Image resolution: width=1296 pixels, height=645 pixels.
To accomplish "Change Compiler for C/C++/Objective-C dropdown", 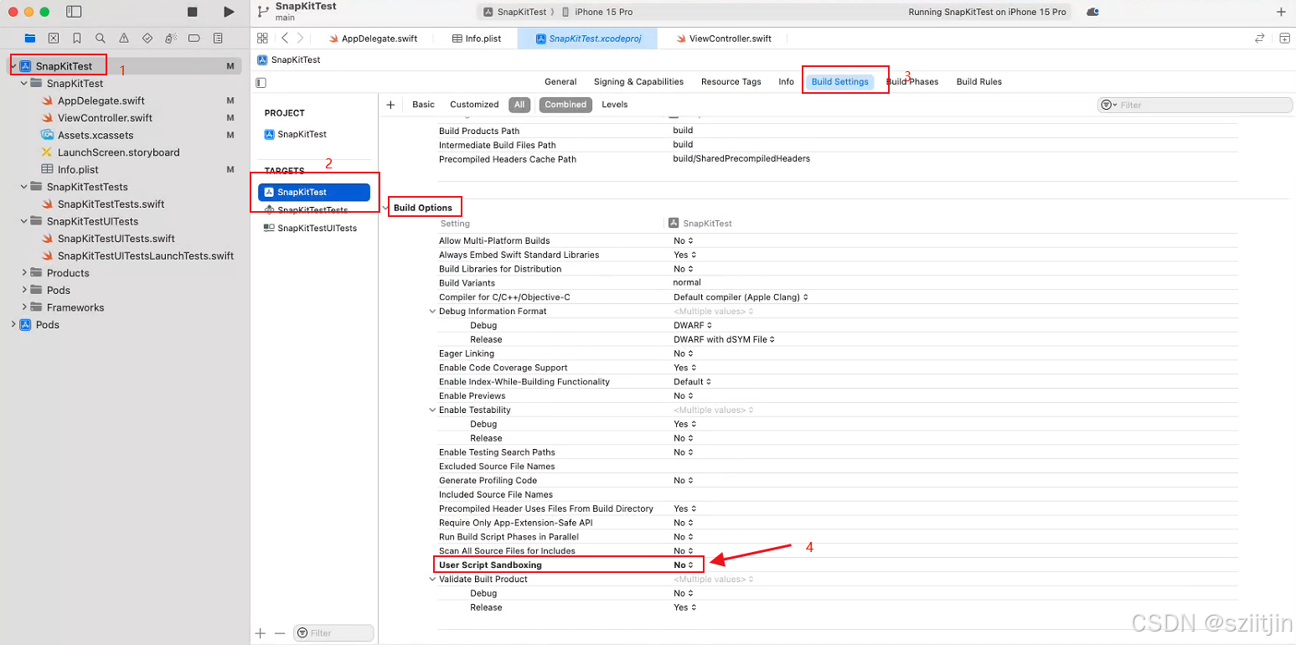I will pos(741,297).
